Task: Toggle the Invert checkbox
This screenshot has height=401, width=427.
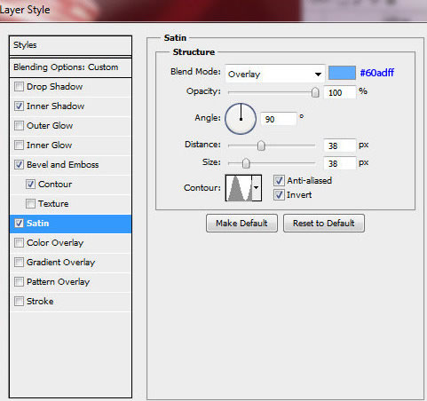Action: point(279,194)
